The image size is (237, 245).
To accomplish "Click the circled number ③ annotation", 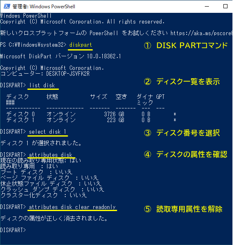I will (147, 133).
